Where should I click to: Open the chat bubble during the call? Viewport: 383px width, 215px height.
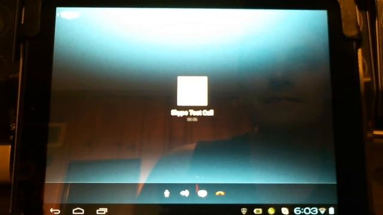[202, 193]
